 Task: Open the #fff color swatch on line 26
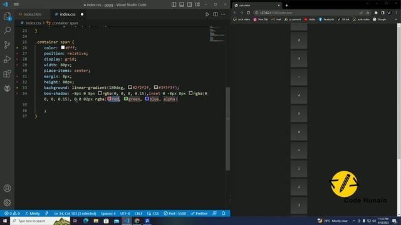click(63, 47)
